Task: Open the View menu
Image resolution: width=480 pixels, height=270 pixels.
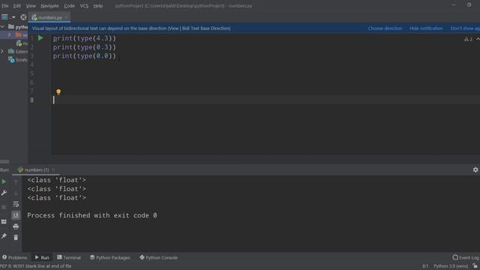Action: click(x=31, y=6)
